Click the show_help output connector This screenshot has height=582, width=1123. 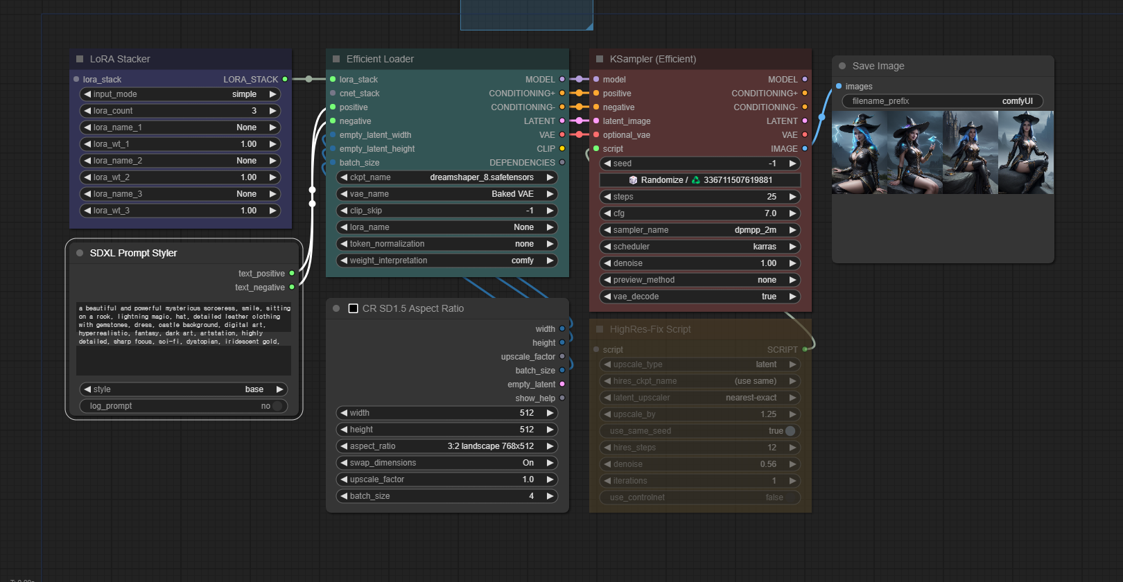[562, 398]
